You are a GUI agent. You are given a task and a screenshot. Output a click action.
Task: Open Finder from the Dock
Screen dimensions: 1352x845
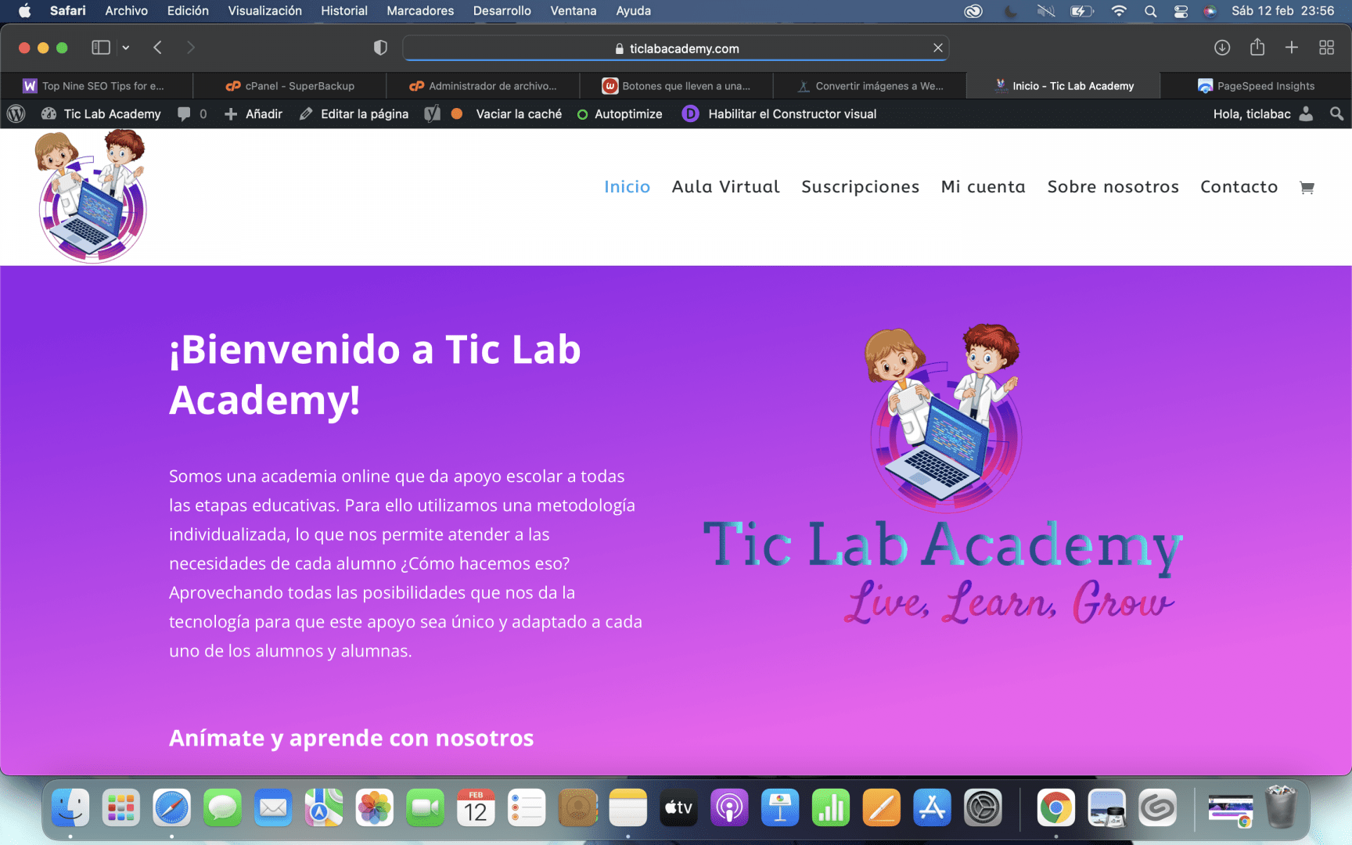pyautogui.click(x=70, y=807)
